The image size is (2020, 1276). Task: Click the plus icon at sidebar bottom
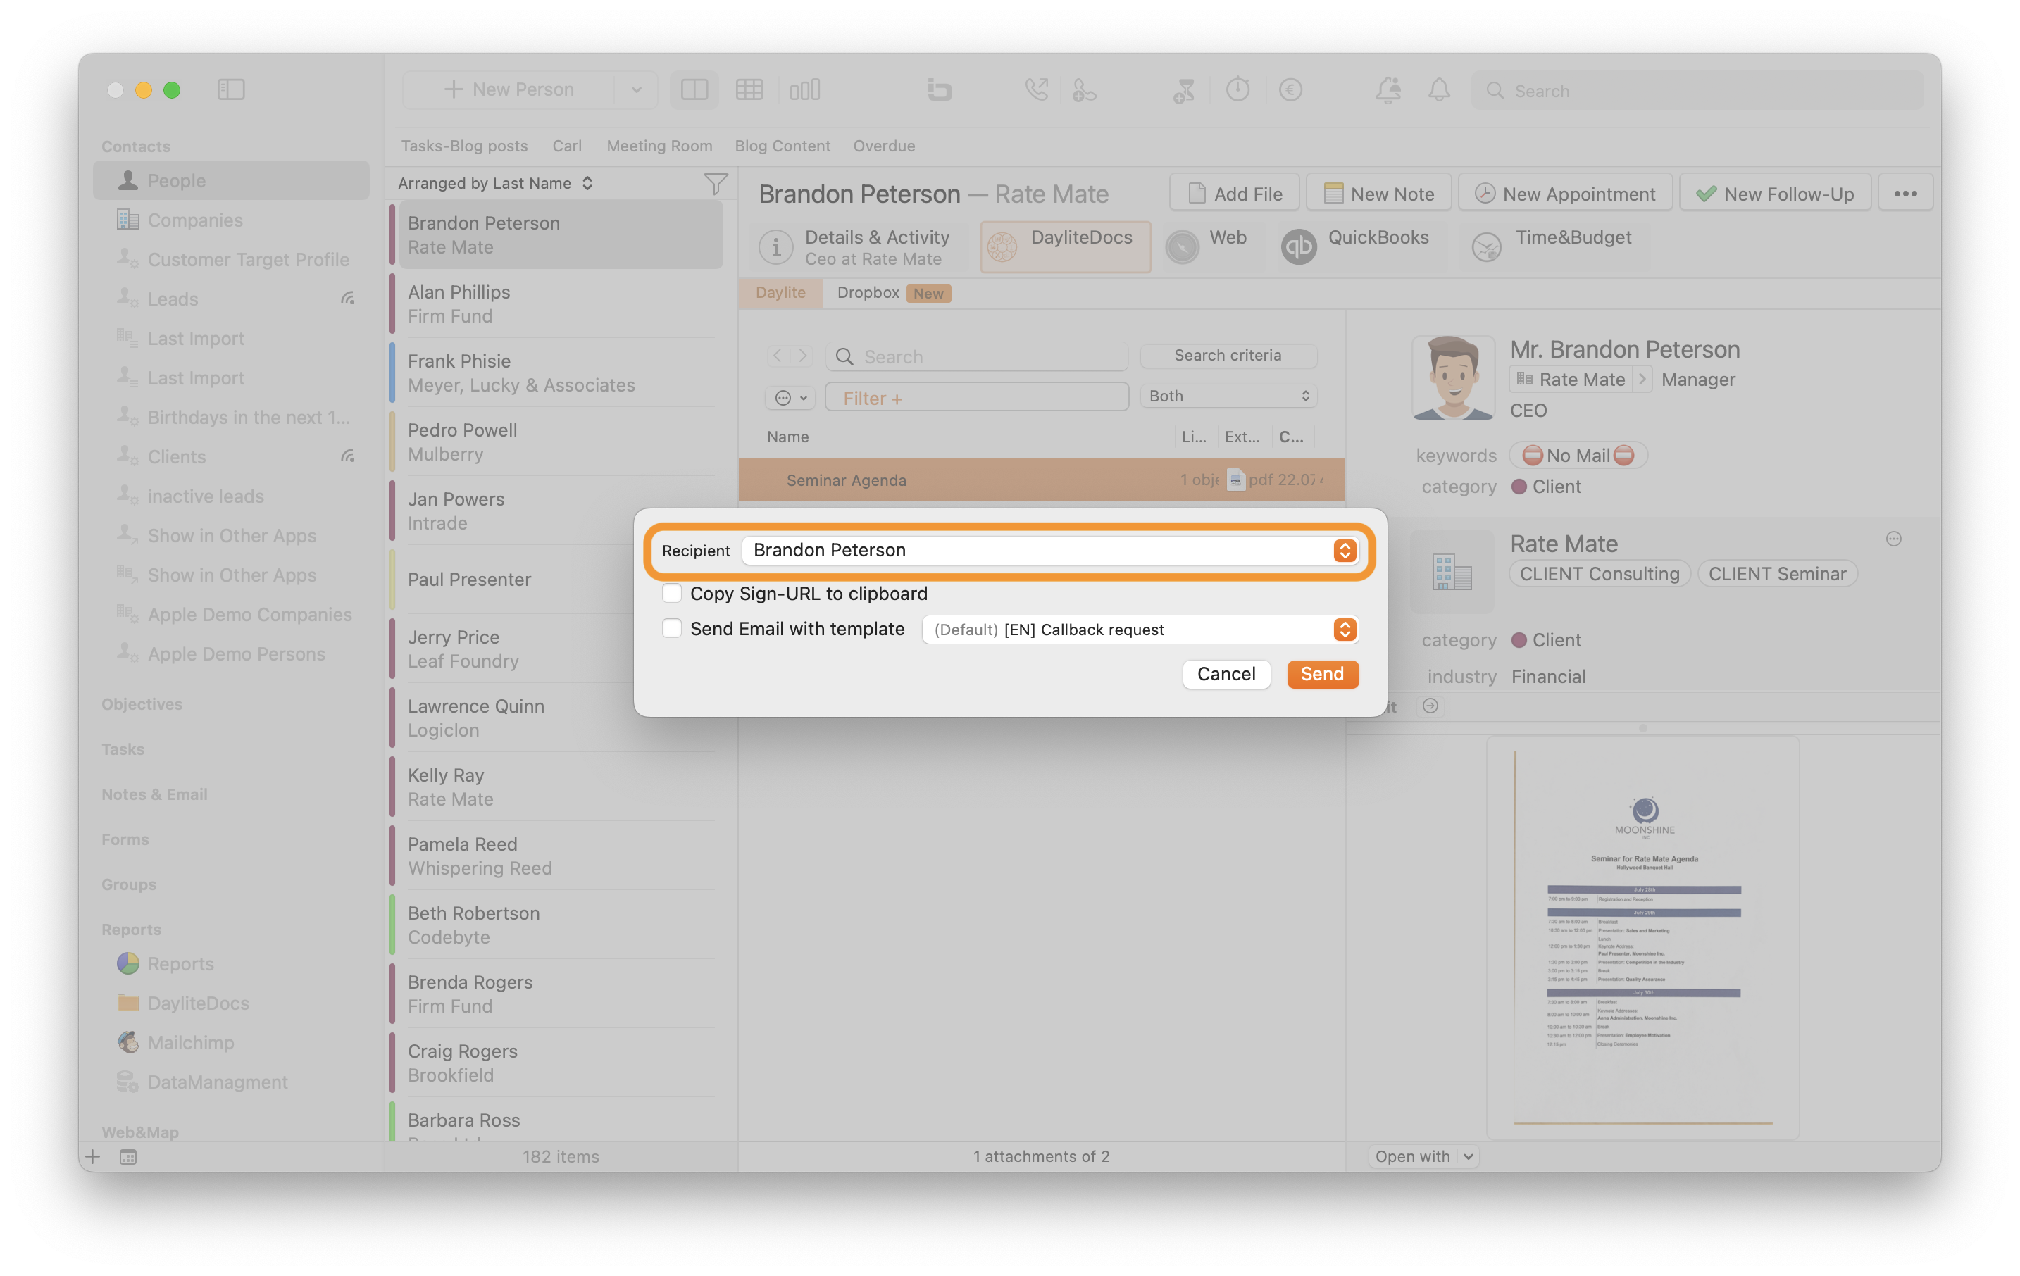[93, 1157]
